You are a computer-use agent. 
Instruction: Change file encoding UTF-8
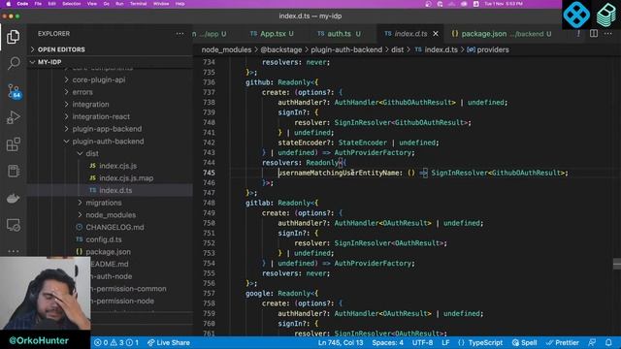(x=423, y=342)
